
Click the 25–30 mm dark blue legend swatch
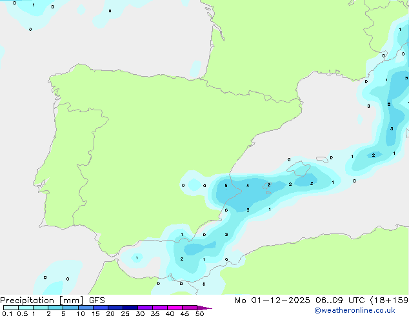pyautogui.click(x=130, y=308)
